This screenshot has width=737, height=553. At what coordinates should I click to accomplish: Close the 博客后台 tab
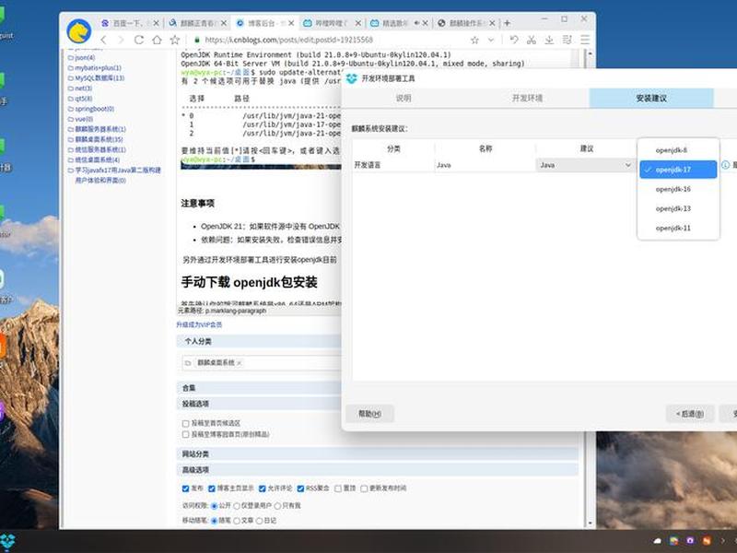(291, 23)
